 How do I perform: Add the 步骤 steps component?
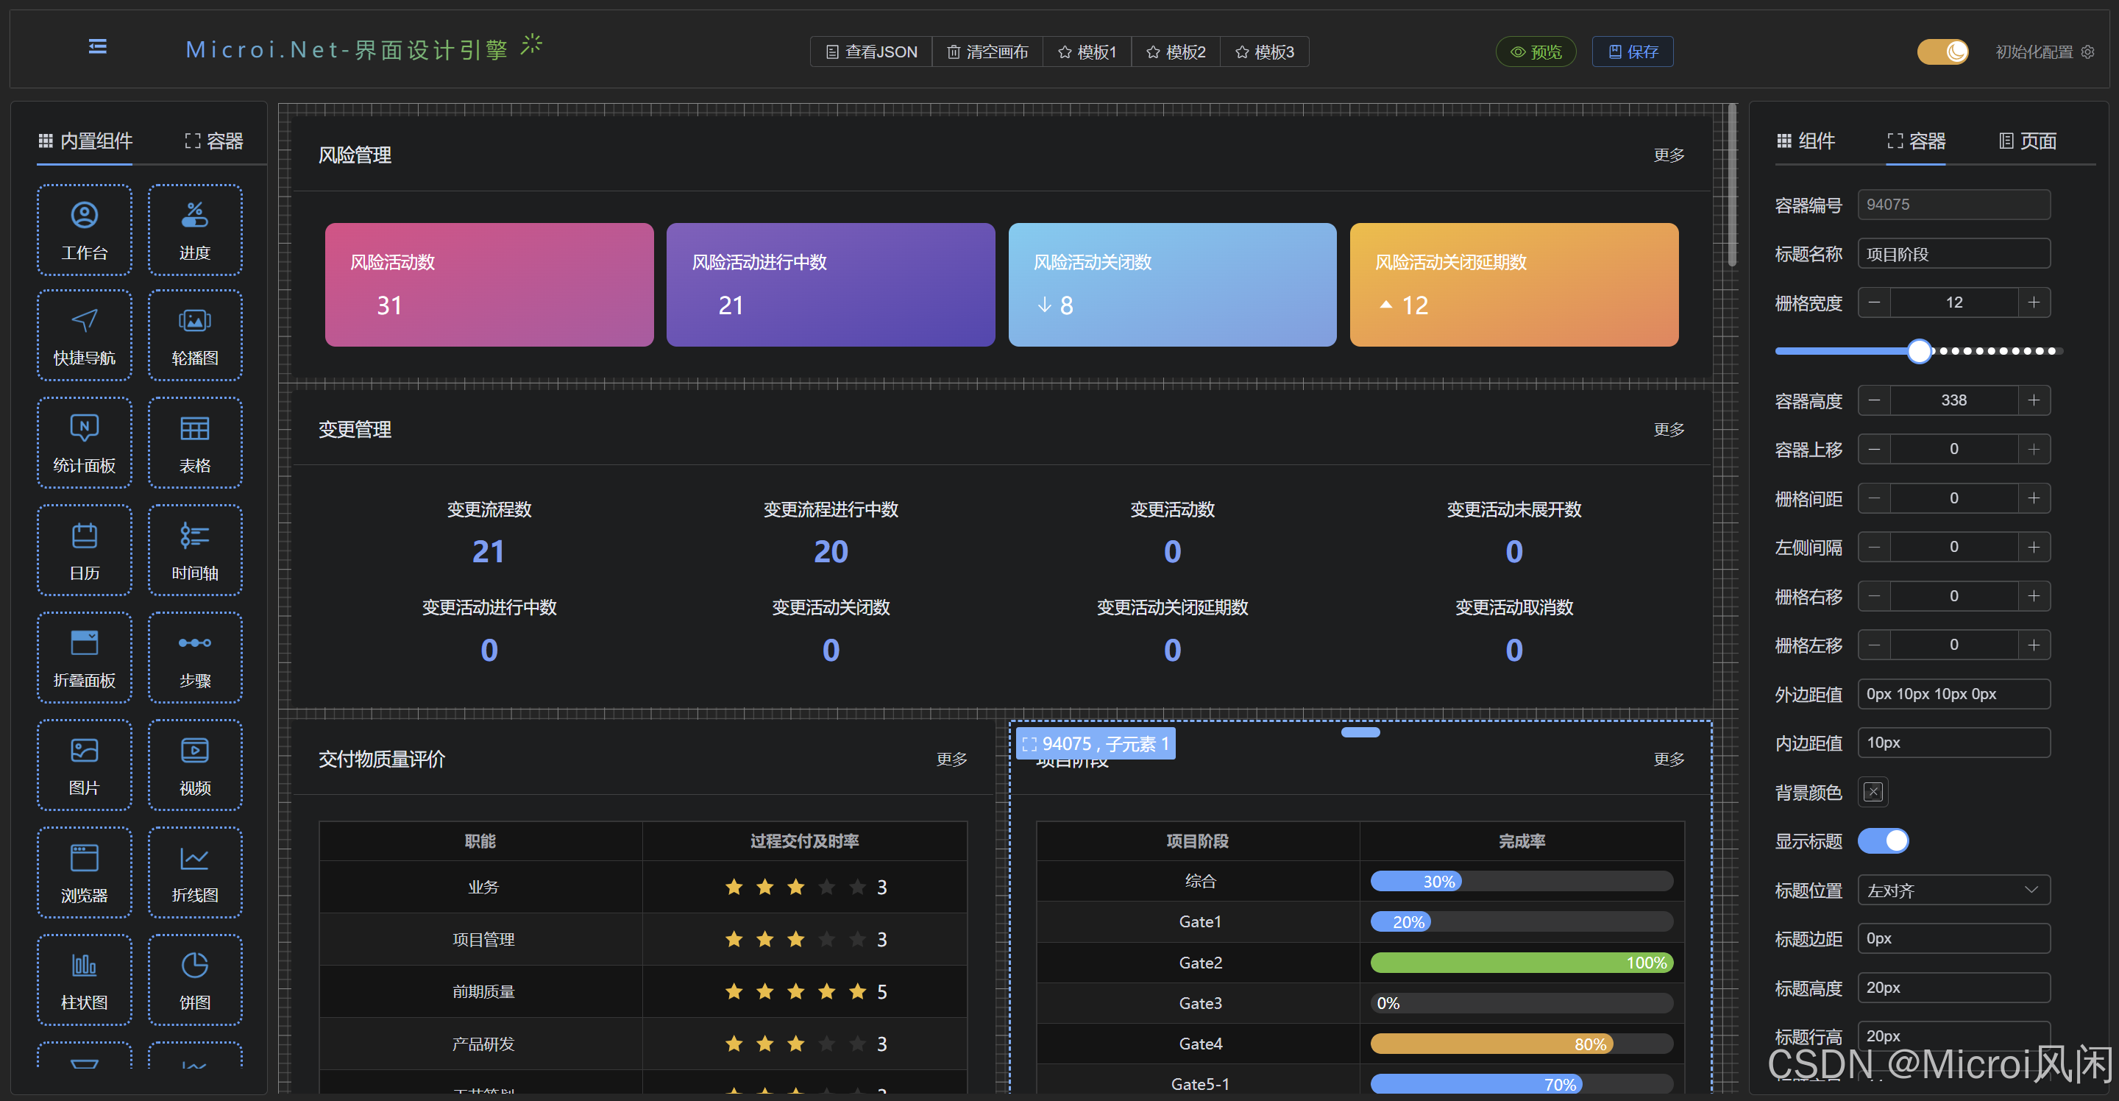[195, 657]
